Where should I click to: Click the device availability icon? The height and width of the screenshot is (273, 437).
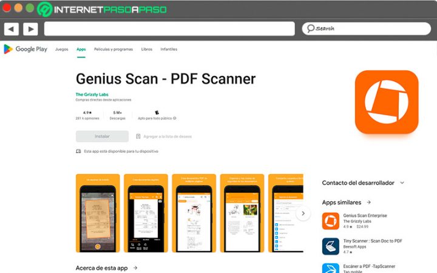pyautogui.click(x=78, y=151)
